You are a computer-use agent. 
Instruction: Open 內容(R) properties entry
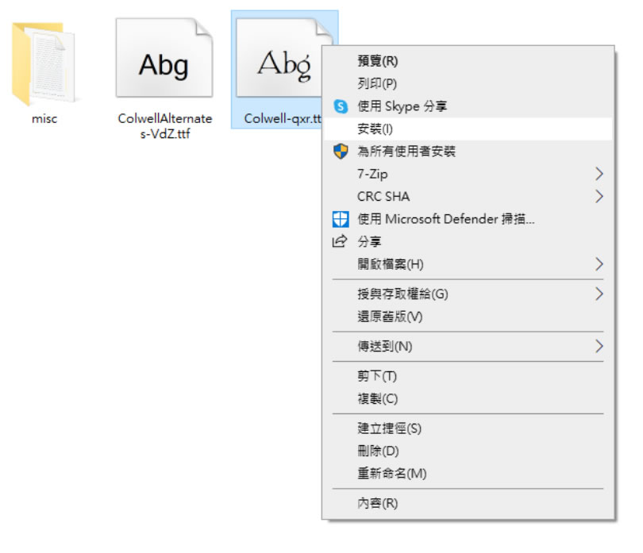tap(468, 503)
